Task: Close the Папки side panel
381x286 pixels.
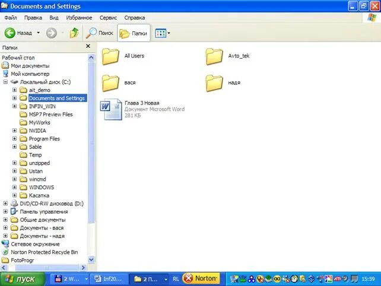Action: [88, 46]
